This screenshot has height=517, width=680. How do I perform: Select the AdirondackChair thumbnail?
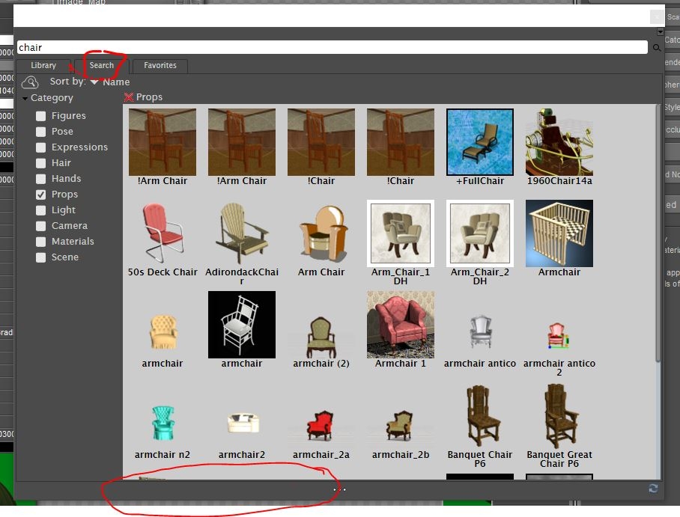point(242,233)
